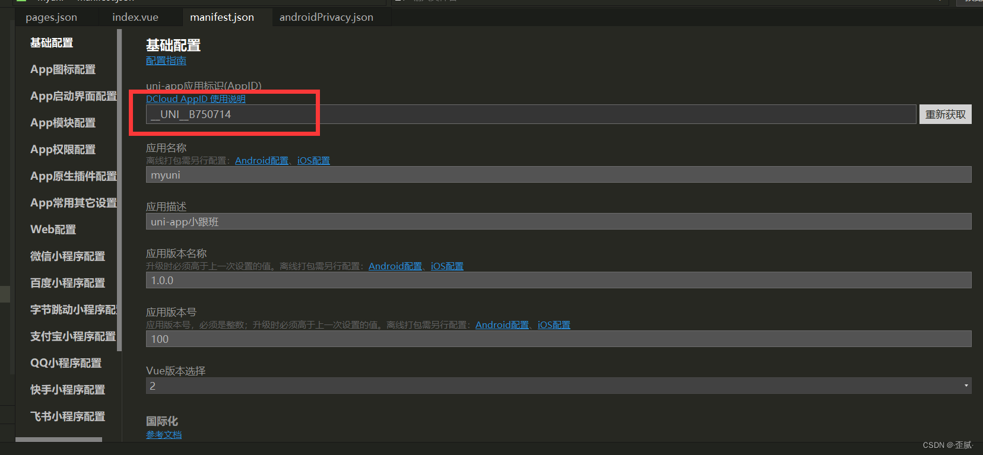Screen dimensions: 983x455
Task: Click the sidebar horizontal scrollbar
Action: tap(59, 440)
